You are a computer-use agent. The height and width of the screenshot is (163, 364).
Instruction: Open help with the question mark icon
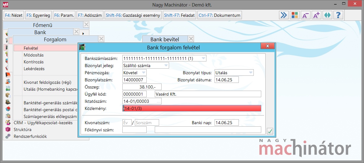click(338, 15)
